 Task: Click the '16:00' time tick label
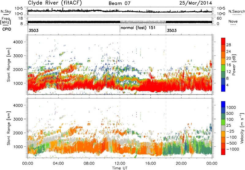pos(150,164)
